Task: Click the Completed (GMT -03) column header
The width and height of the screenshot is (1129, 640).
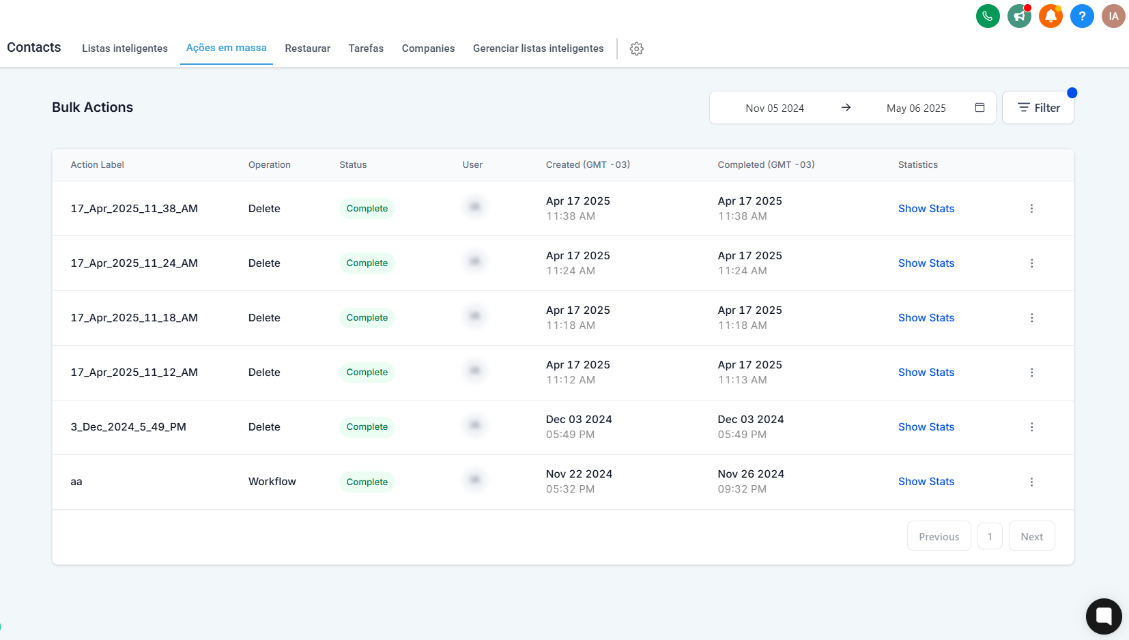Action: (766, 164)
